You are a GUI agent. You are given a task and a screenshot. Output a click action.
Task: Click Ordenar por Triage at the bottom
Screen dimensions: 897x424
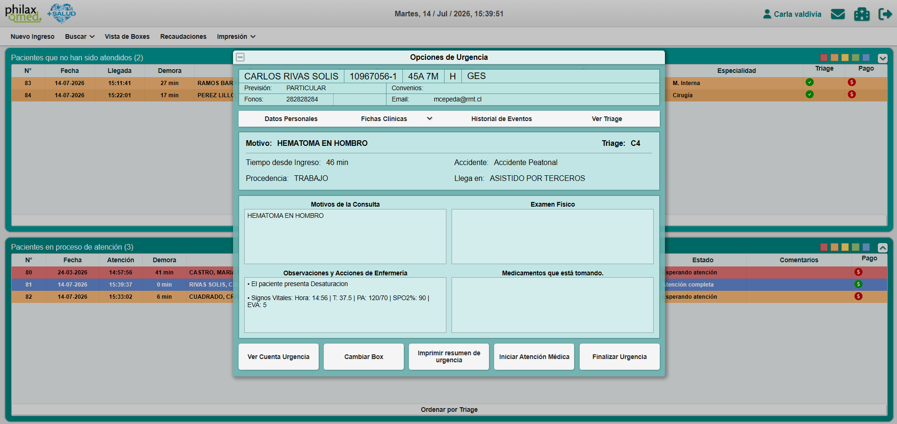(449, 410)
